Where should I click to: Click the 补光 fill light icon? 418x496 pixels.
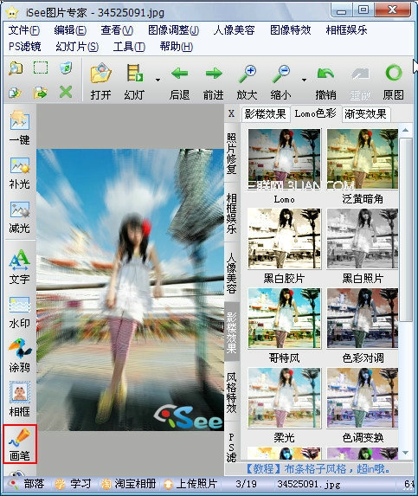pyautogui.click(x=20, y=173)
